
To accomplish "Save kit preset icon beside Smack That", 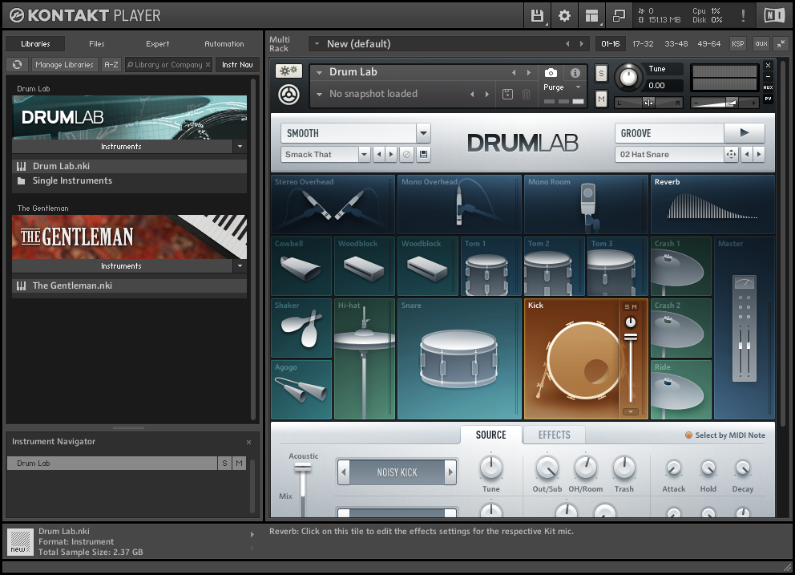I will pos(423,154).
